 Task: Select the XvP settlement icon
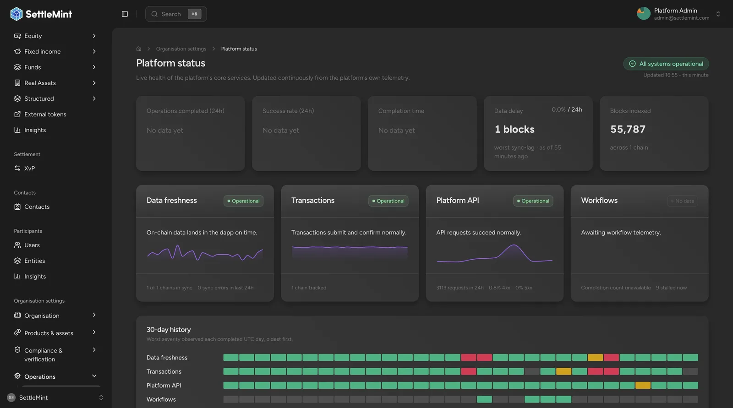17,169
